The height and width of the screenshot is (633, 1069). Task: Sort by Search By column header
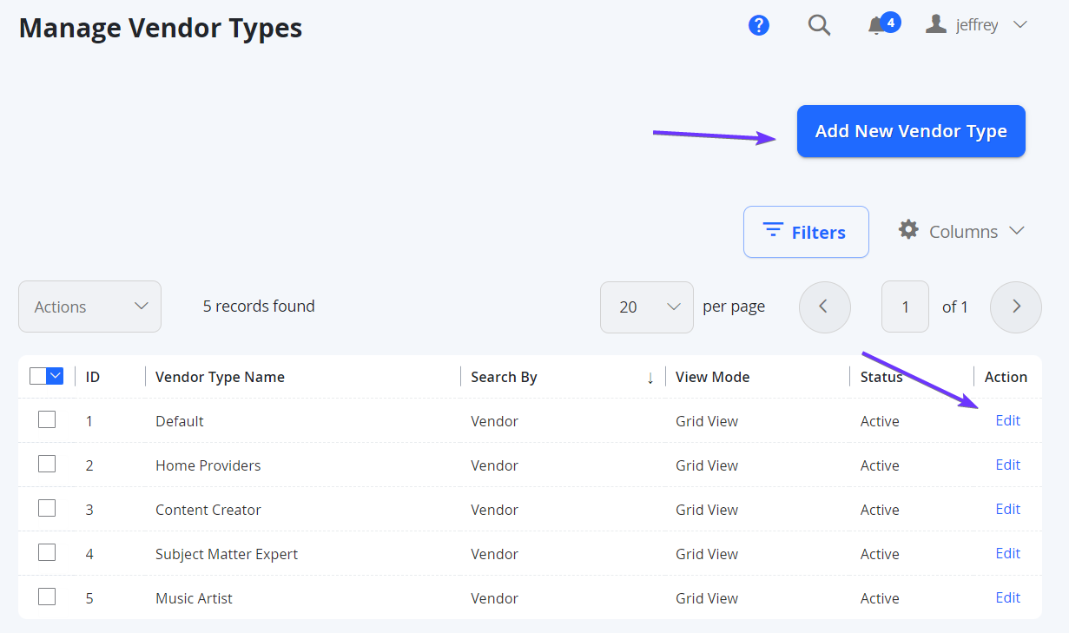(504, 377)
